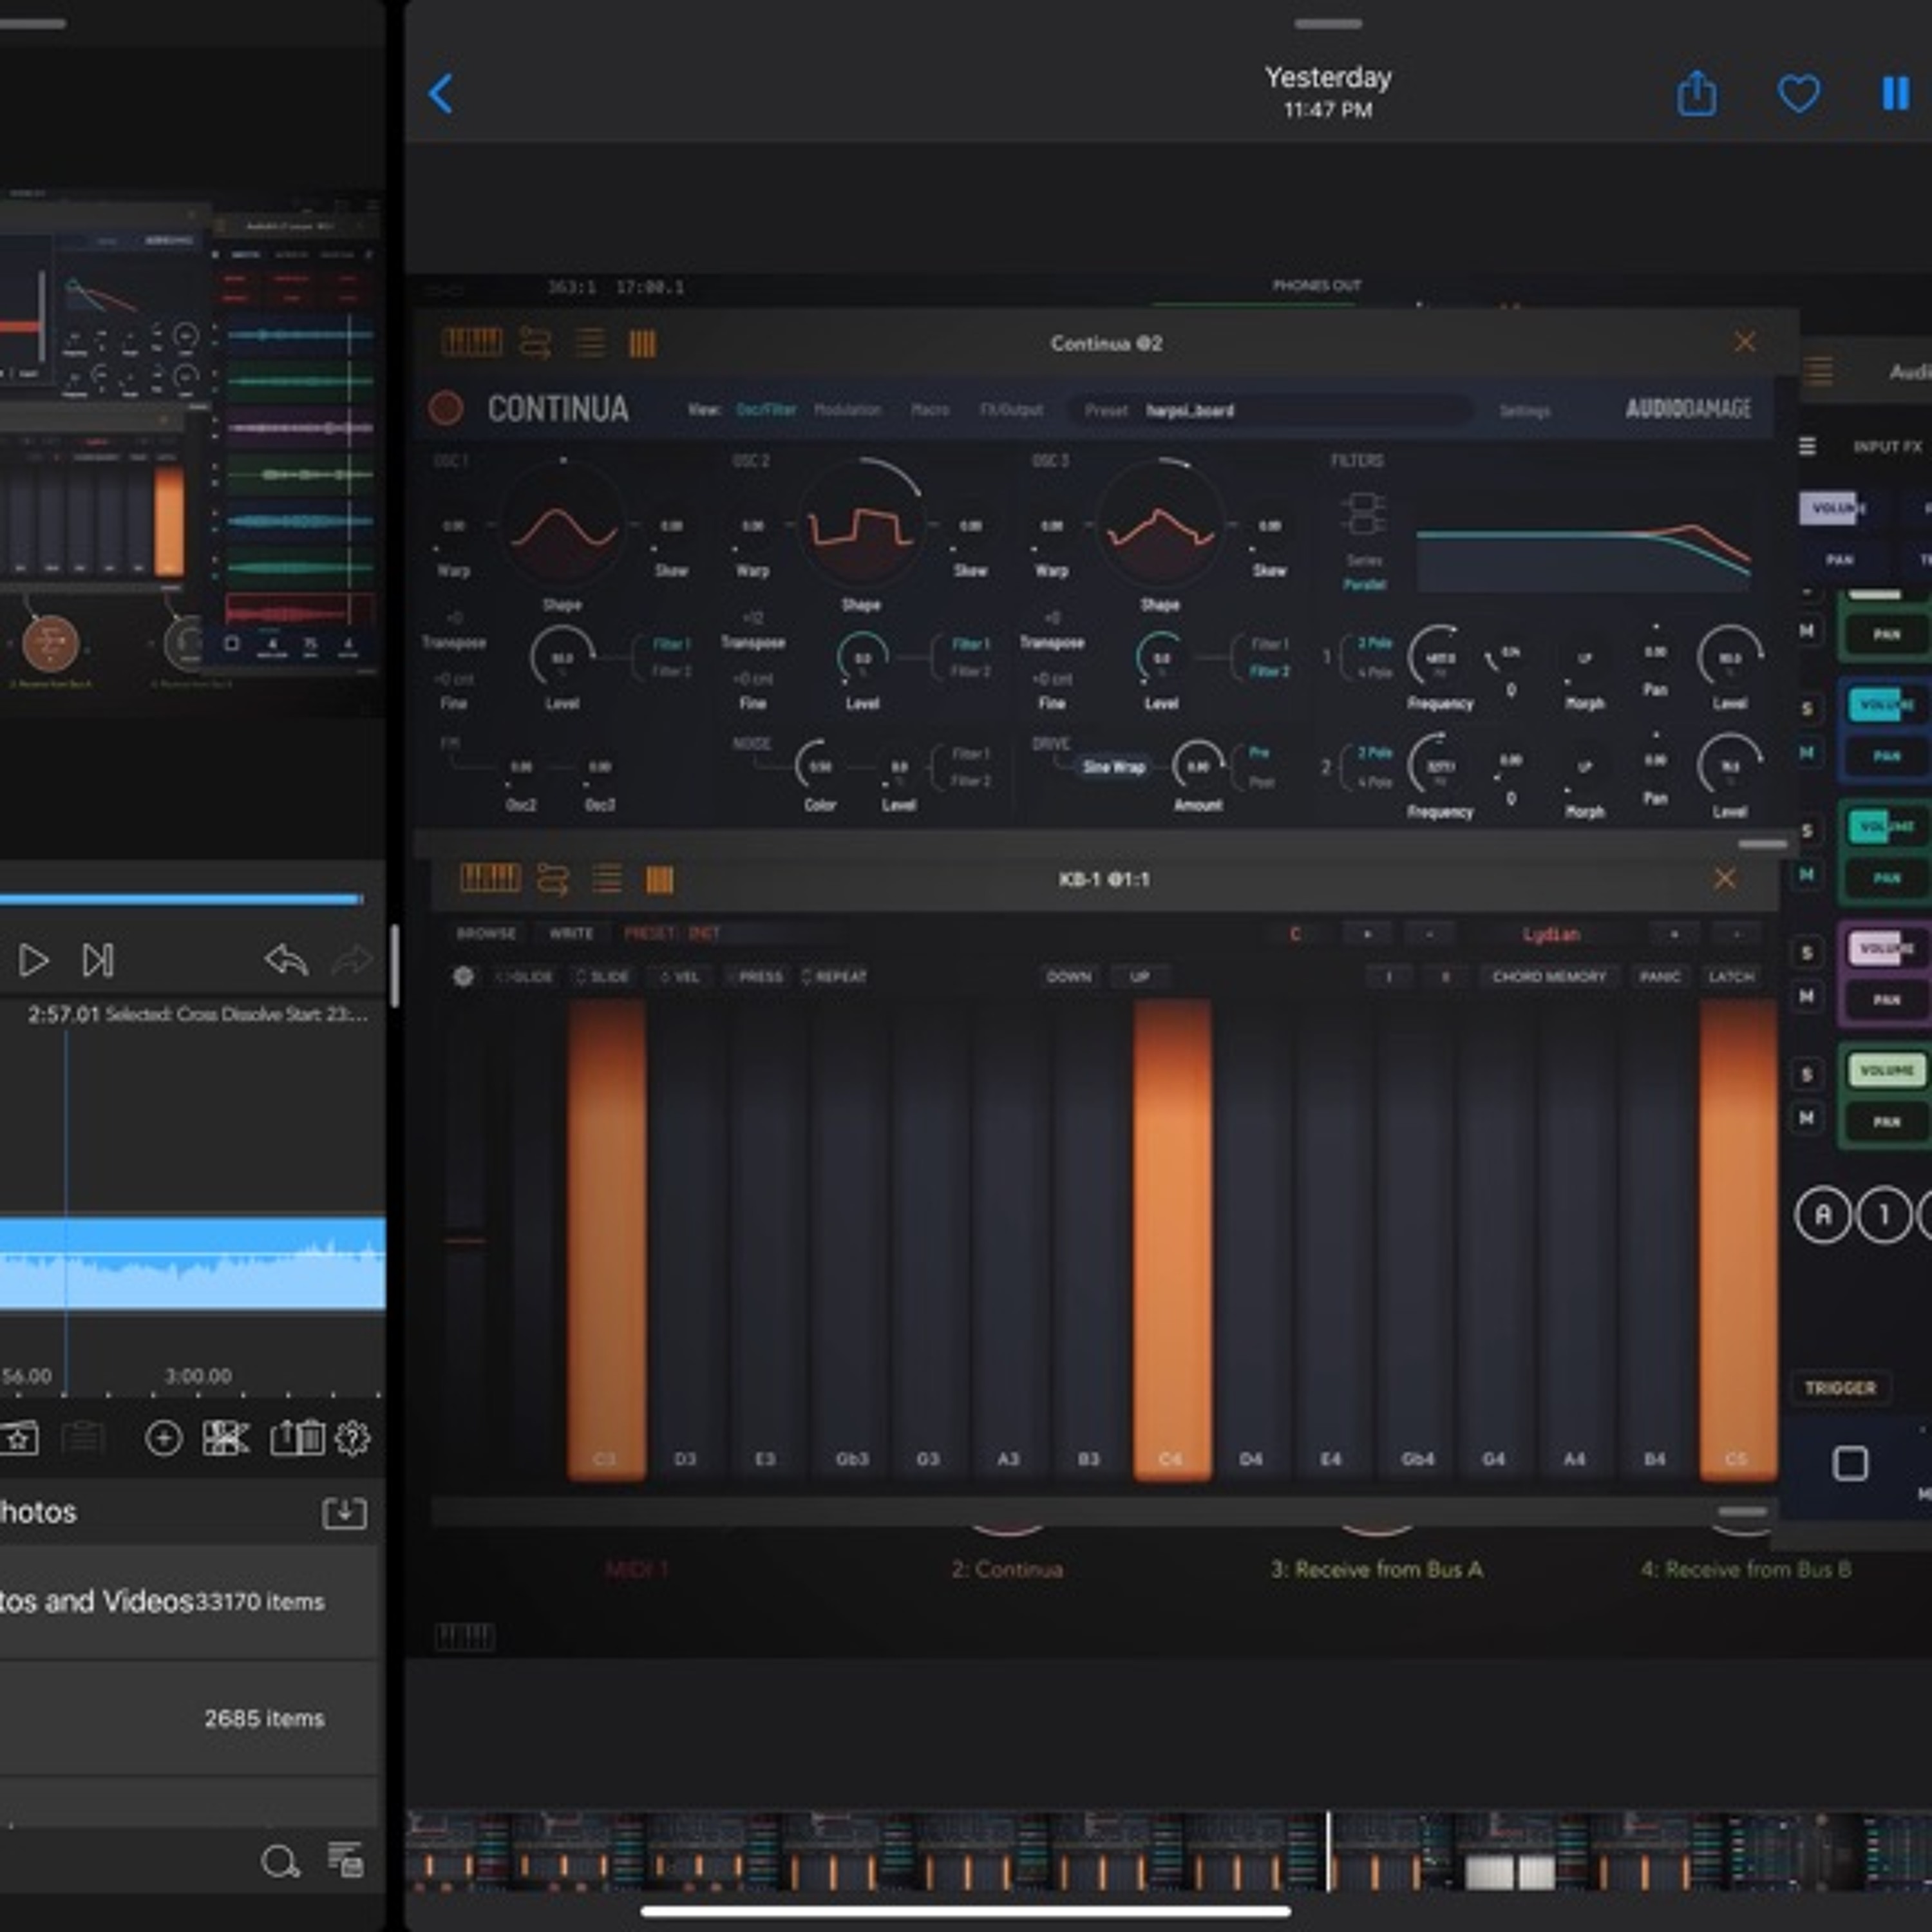
Task: Set the filter routing to Parallel
Action: tap(1364, 584)
